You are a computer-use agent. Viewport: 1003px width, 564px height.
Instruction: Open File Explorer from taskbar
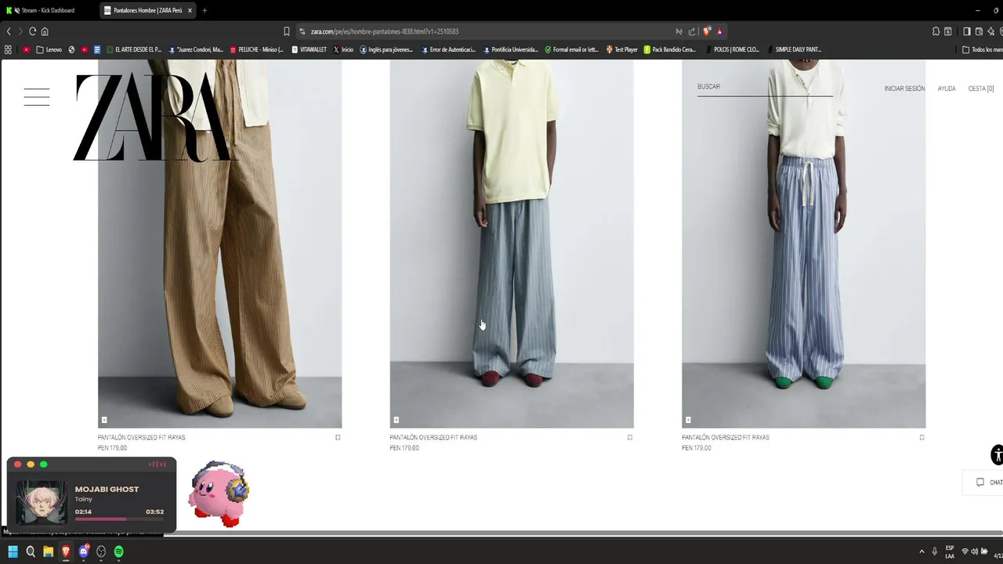pos(48,551)
